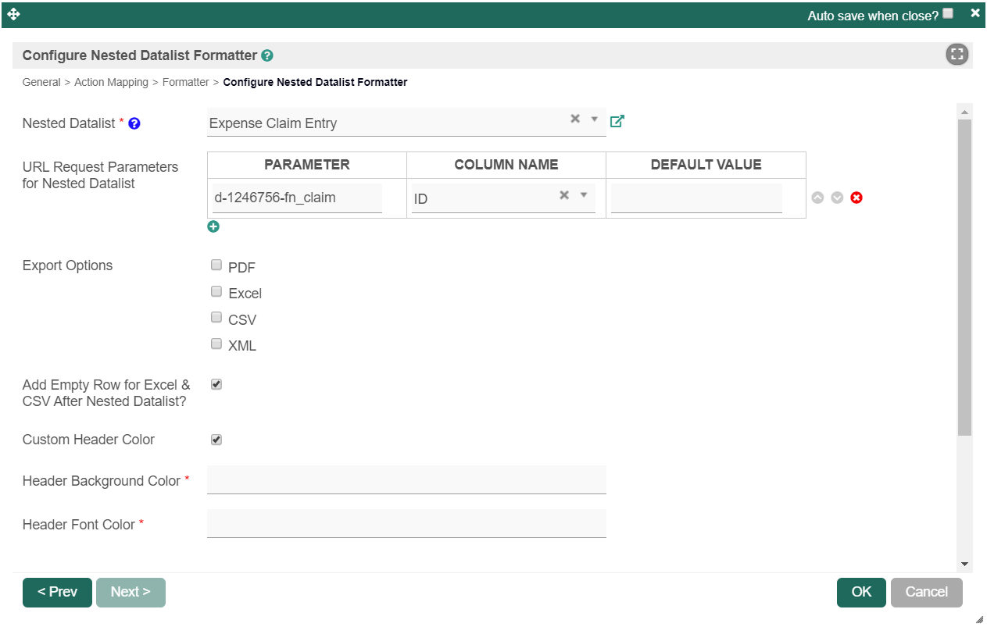Enable the Excel export option
Screen dimensions: 987x627
pos(216,292)
